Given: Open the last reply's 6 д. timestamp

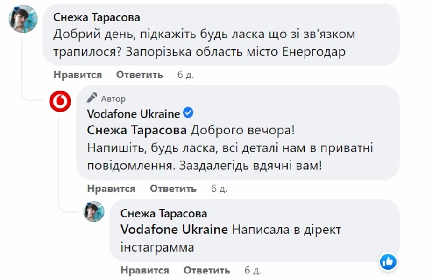Looking at the screenshot, I should click(253, 270).
